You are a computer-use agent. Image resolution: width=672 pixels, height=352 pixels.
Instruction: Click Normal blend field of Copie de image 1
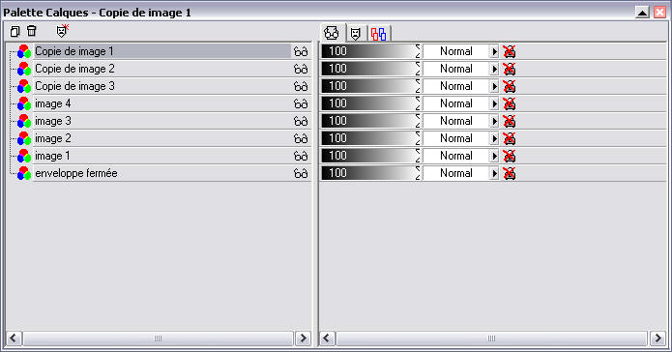(x=456, y=51)
